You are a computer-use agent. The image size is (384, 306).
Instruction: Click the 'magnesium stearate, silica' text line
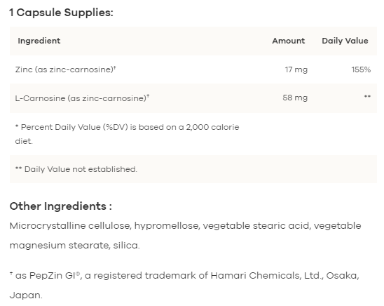click(x=75, y=246)
